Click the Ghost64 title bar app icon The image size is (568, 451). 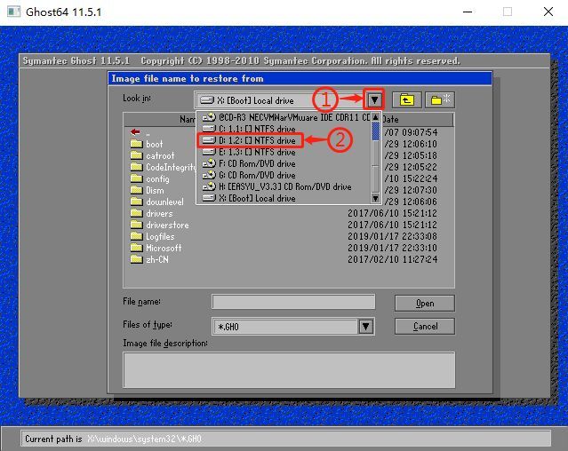(13, 12)
